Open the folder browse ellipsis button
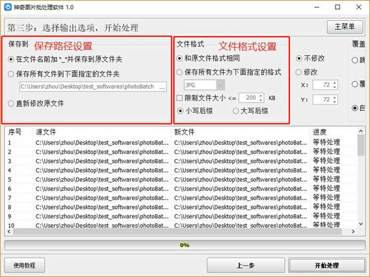Image resolution: width=370 pixels, height=277 pixels. pyautogui.click(x=162, y=87)
